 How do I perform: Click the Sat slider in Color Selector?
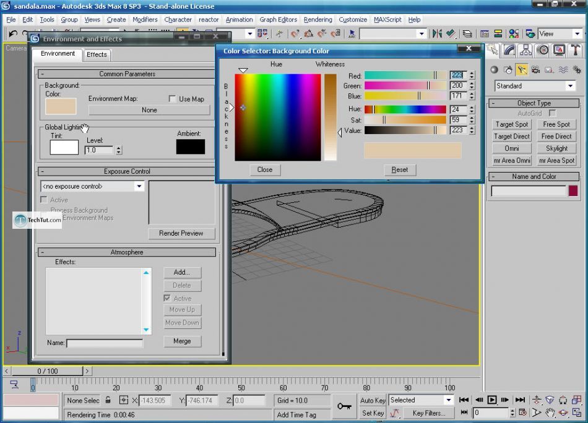click(x=405, y=120)
